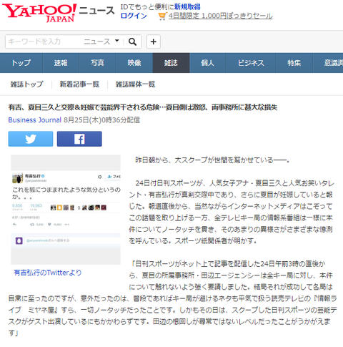The width and height of the screenshot is (343, 347).
Task: Select the ビジネス tab
Action: 251,63
